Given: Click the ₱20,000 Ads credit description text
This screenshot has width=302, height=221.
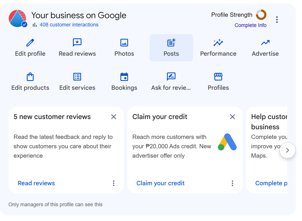Looking at the screenshot, I should [x=172, y=146].
